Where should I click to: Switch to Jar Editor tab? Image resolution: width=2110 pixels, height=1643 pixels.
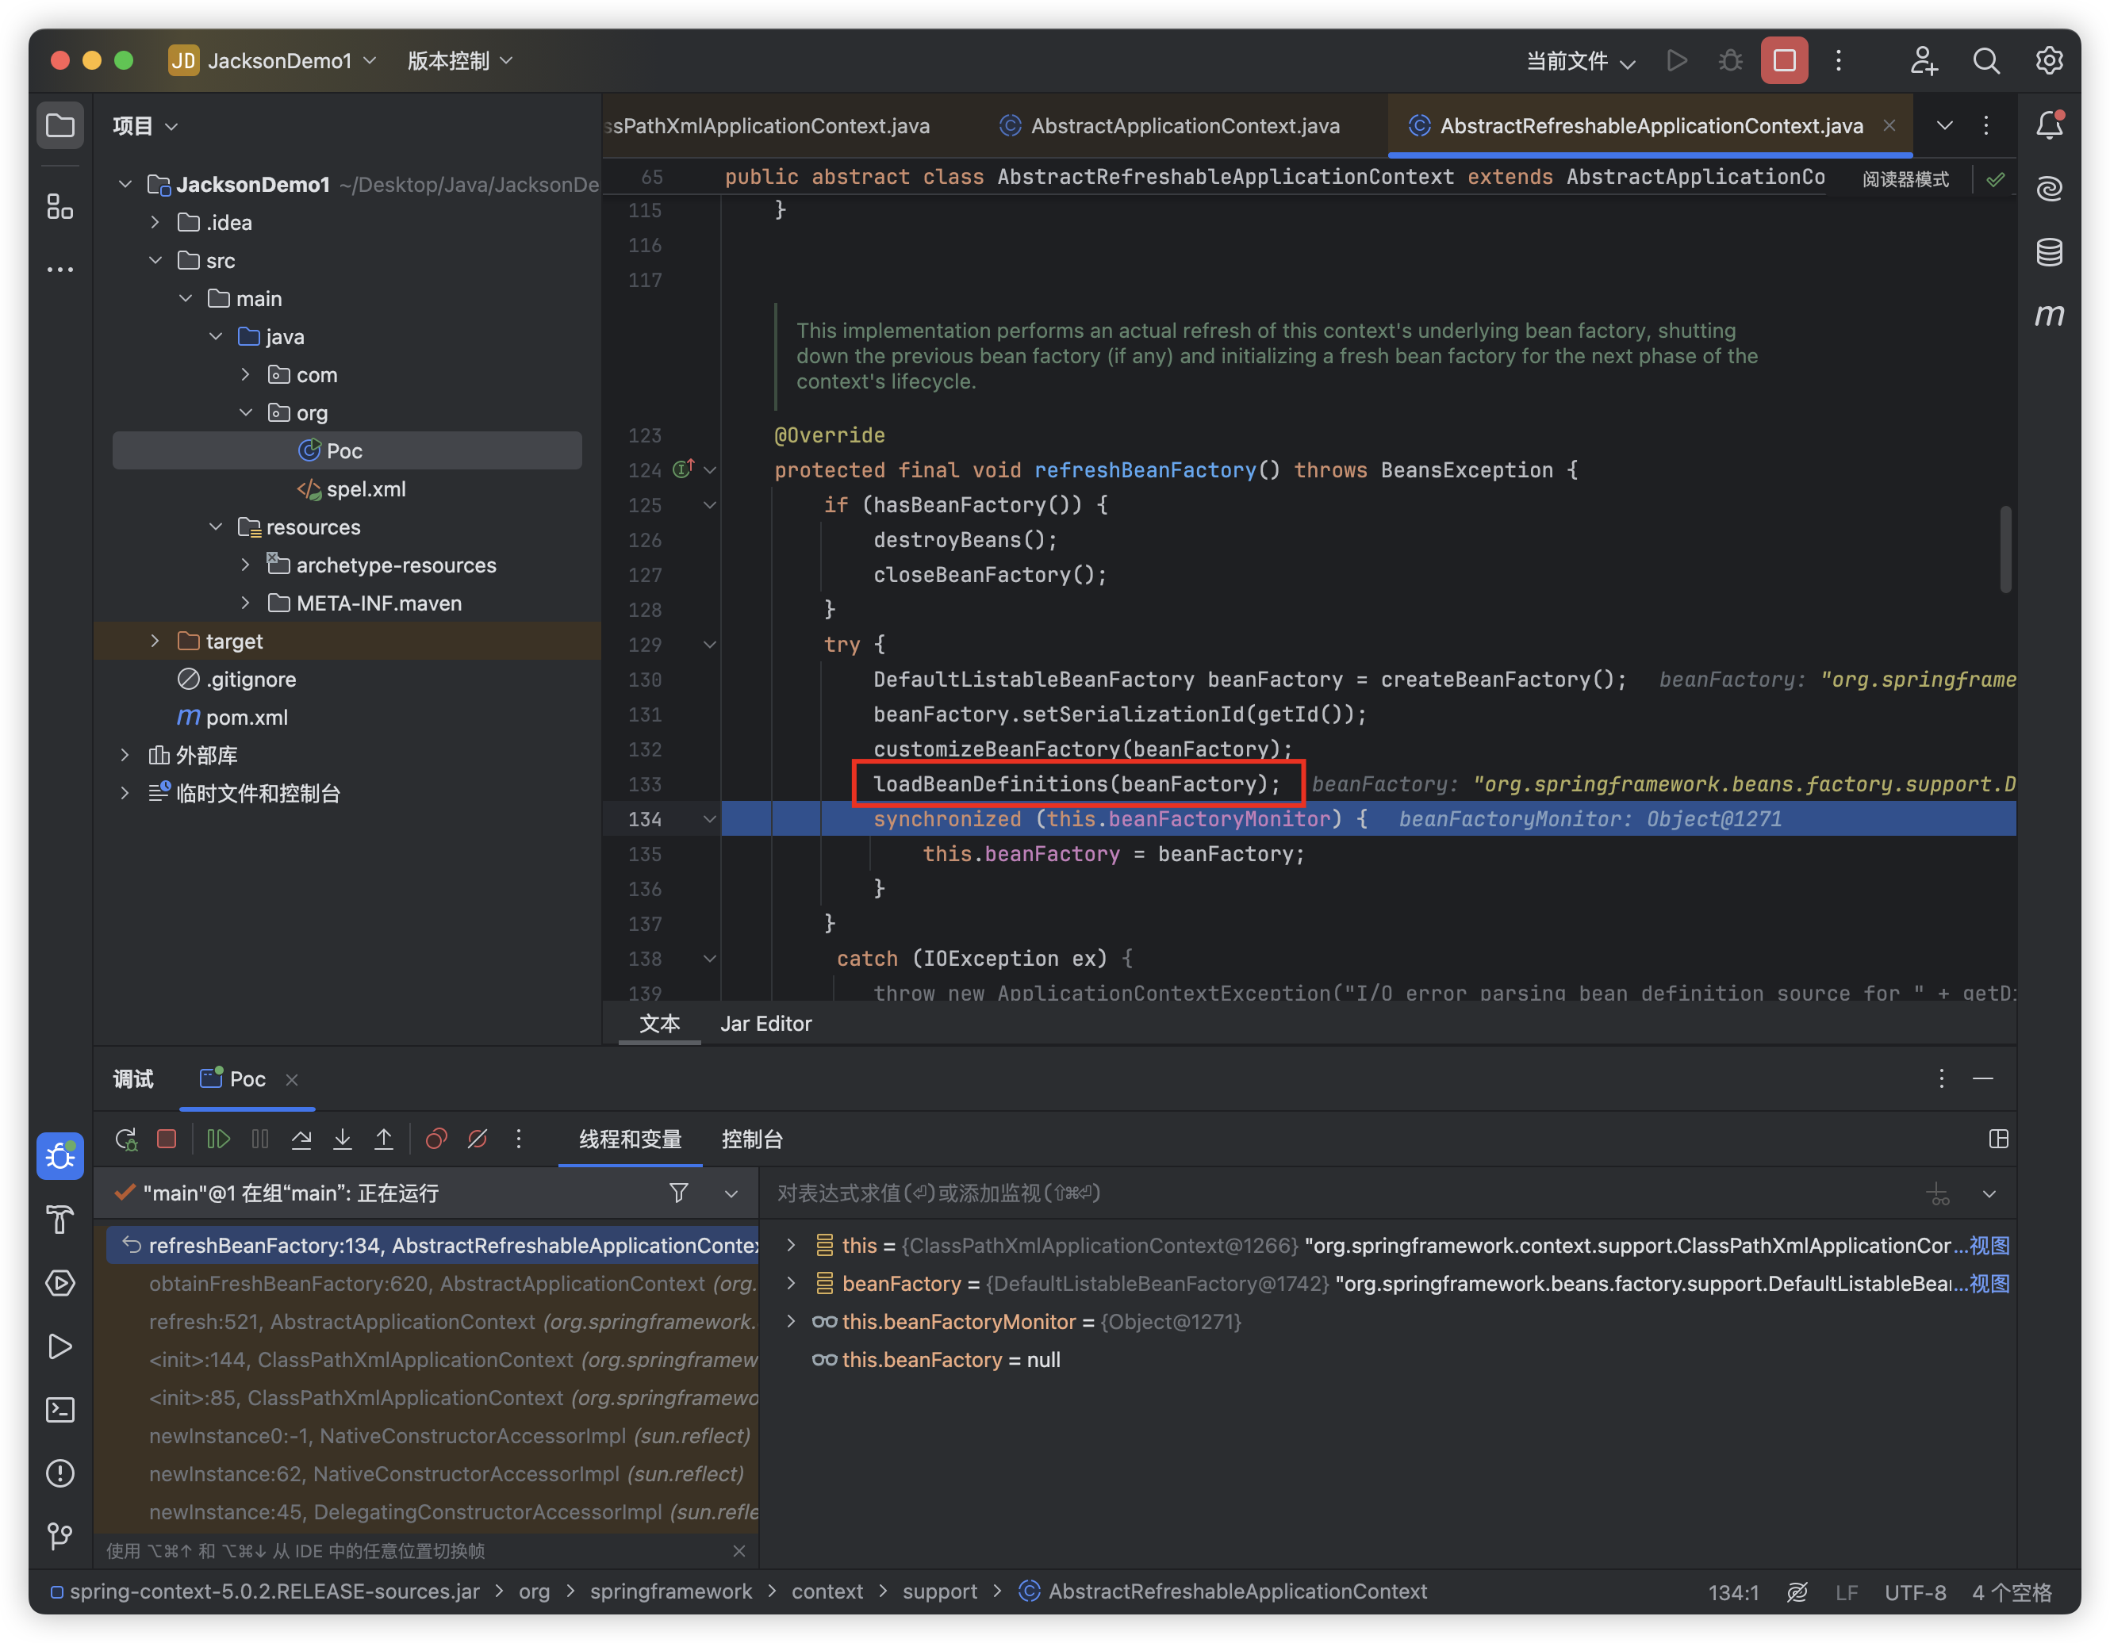(x=766, y=1024)
